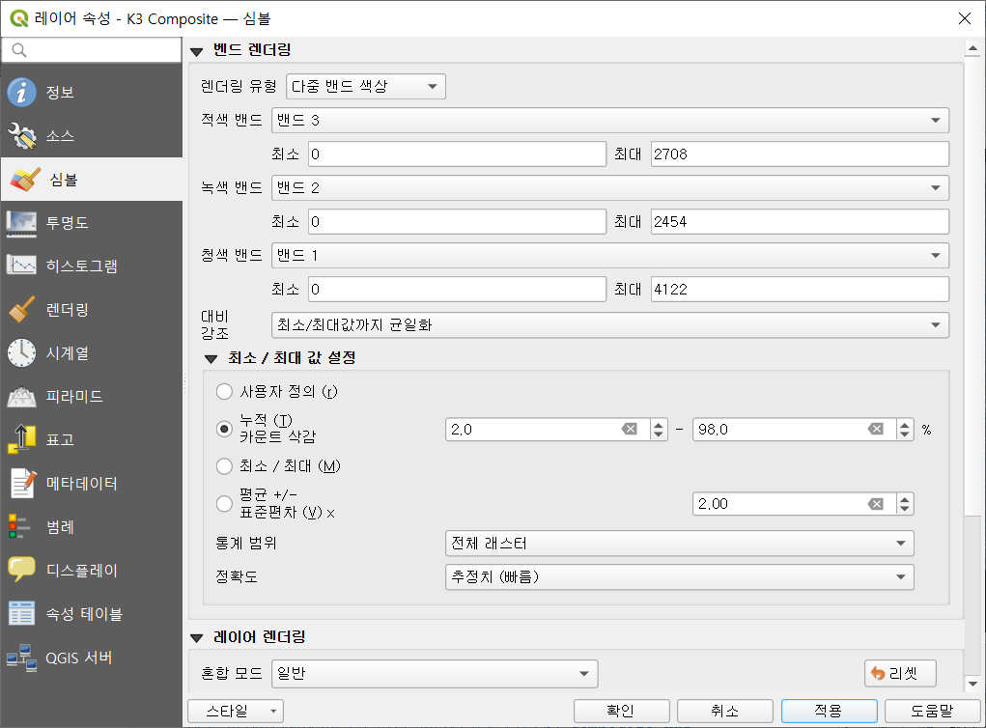
Task: Clear the 2.00 standard deviation value
Action: (876, 504)
